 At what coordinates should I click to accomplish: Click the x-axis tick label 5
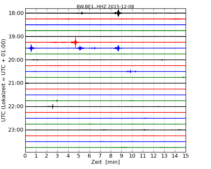79,156
